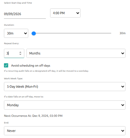
Task: Click the repeat interval stepper arrows
Action: click(20, 53)
